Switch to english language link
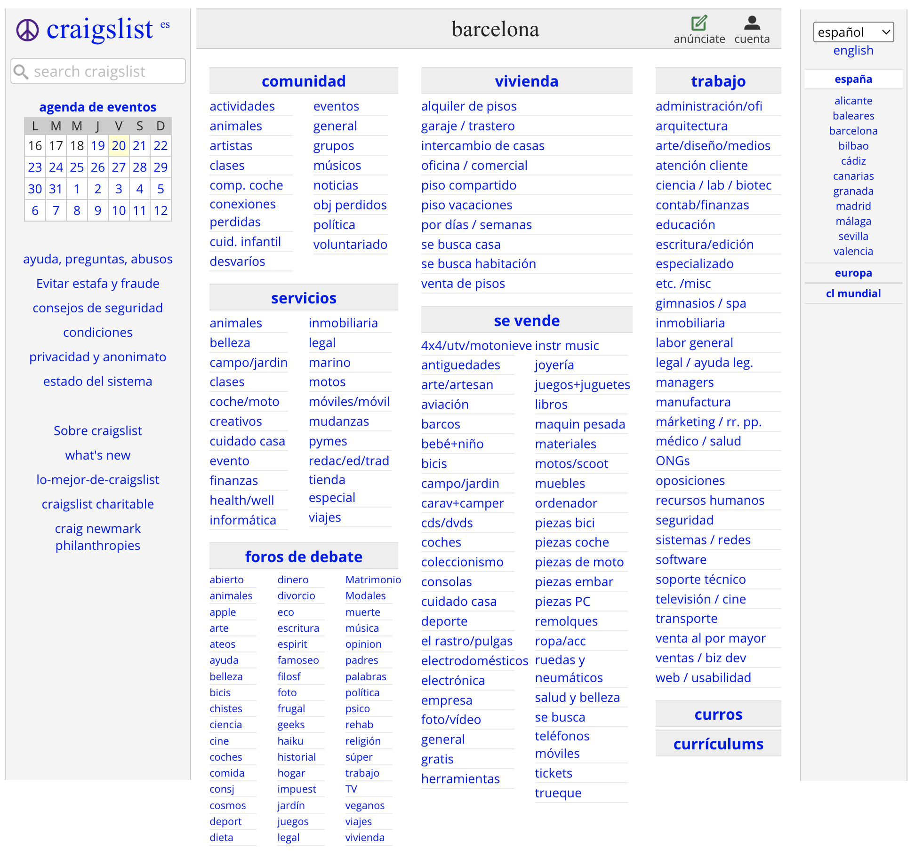 [x=853, y=50]
